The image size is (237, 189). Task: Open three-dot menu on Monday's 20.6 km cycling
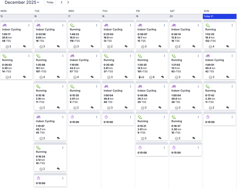29,25
